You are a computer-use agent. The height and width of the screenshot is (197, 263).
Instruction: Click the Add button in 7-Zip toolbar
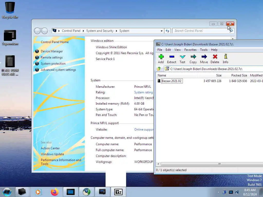tap(161, 59)
